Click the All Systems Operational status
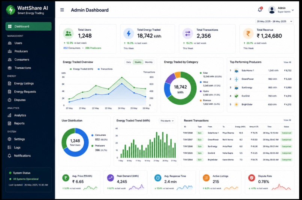The image size is (302, 200). click(x=24, y=179)
